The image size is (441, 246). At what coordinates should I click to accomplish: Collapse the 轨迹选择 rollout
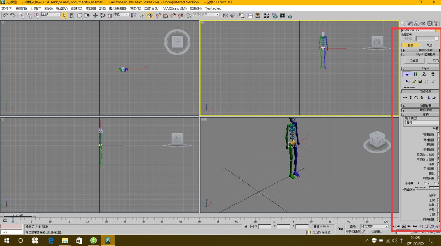pos(421,91)
